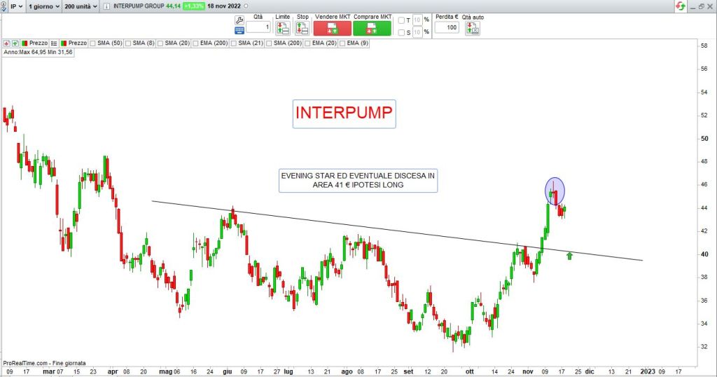Click the green up-arrow indicator icon
Image resolution: width=717 pixels, height=377 pixels.
[15, 43]
